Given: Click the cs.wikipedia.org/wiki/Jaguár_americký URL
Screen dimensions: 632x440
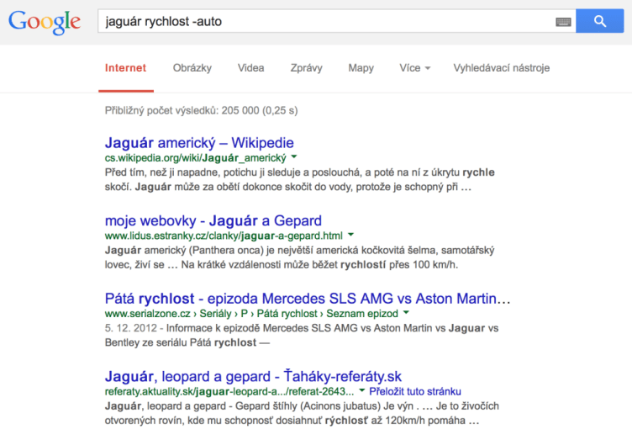Looking at the screenshot, I should click(196, 157).
